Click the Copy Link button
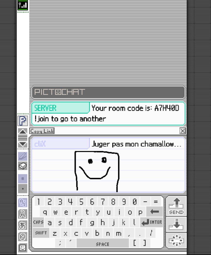This screenshot has height=255, width=211. coord(42,131)
